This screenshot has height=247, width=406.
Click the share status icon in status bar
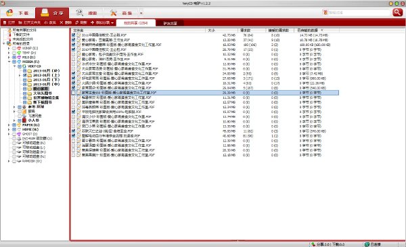(x=313, y=244)
